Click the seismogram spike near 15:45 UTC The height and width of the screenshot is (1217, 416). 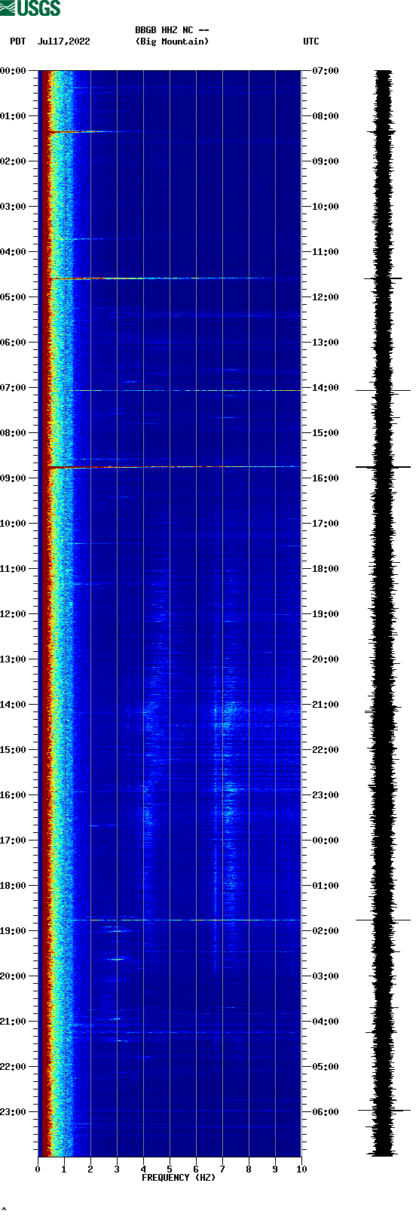click(x=383, y=467)
